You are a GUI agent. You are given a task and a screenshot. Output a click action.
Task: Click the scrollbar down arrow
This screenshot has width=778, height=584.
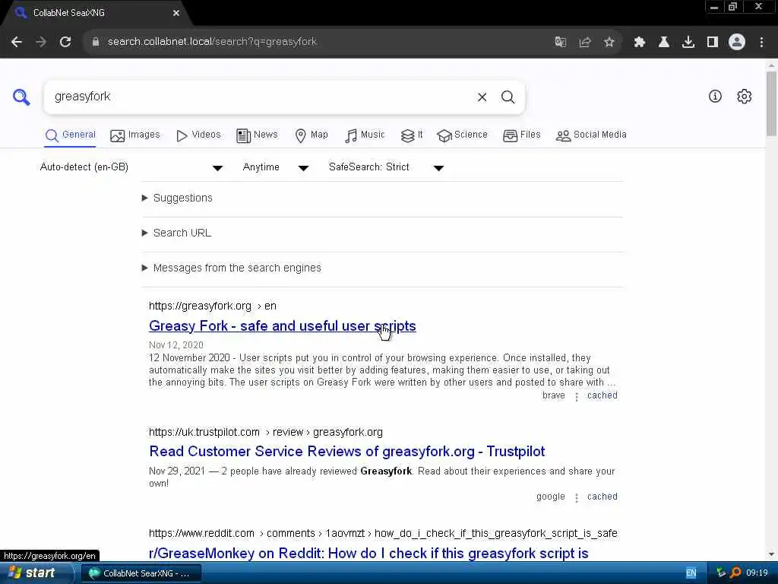(771, 554)
